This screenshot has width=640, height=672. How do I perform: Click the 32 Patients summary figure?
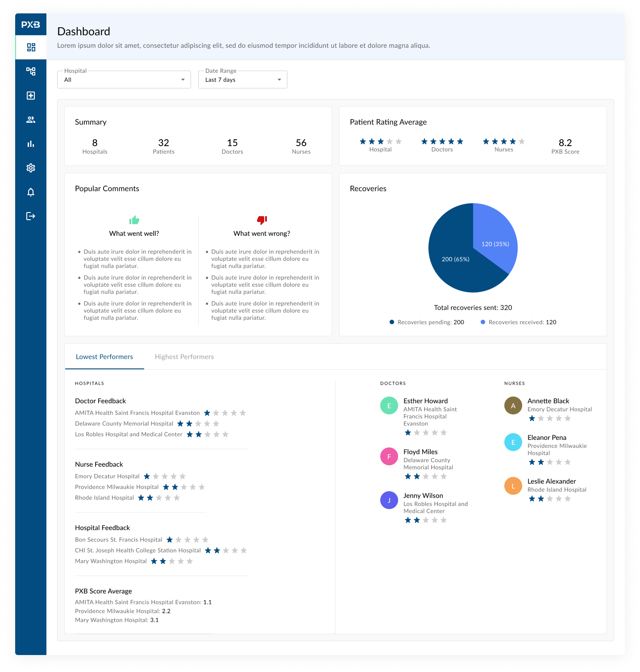[x=164, y=146]
